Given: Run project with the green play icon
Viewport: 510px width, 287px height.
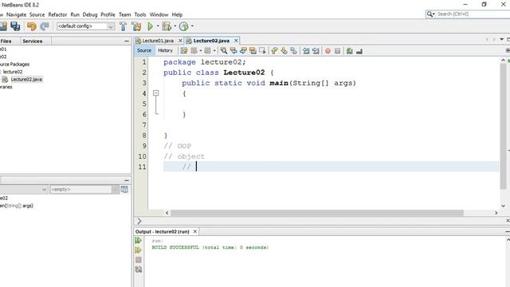Looking at the screenshot, I should (x=151, y=26).
